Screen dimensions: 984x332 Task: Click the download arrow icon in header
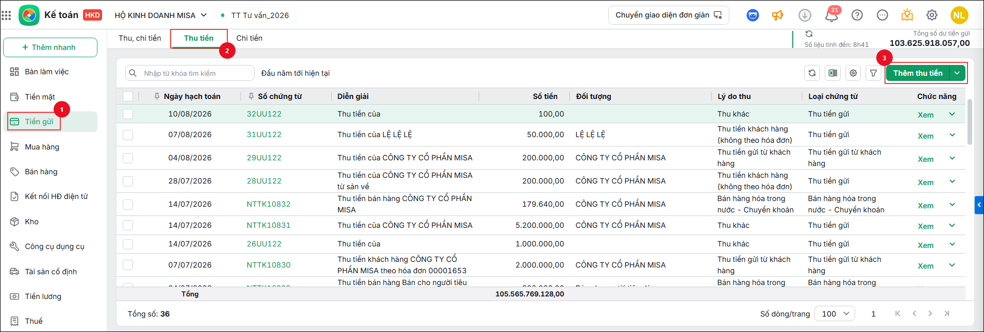pyautogui.click(x=805, y=15)
